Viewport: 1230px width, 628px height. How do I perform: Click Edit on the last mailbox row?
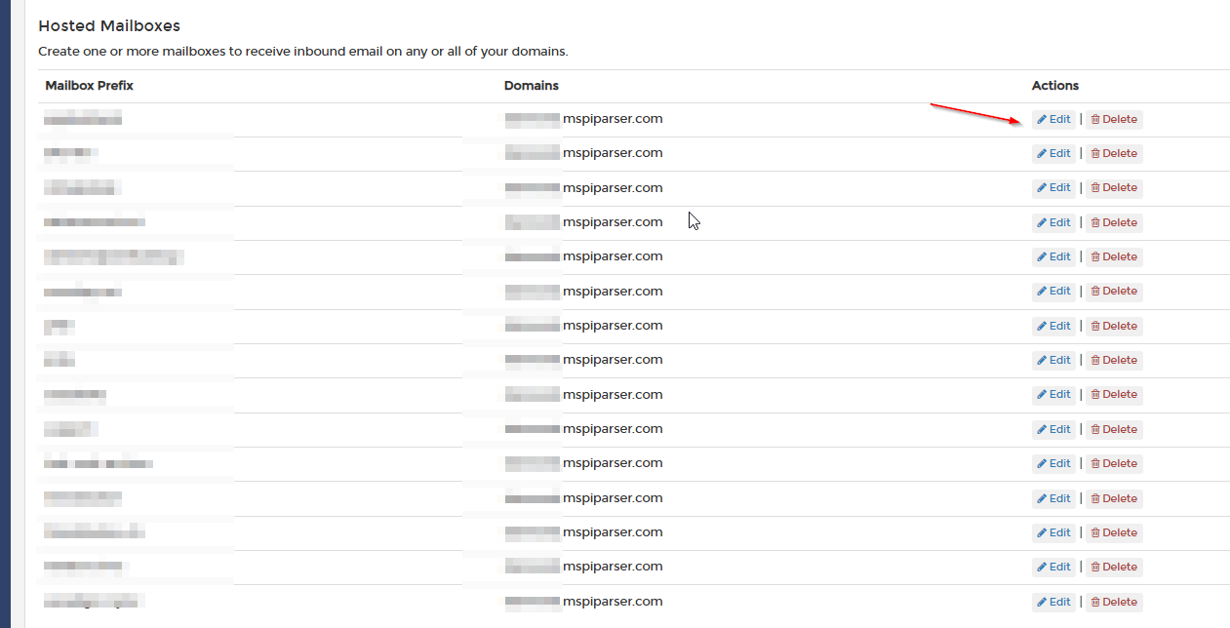pos(1053,602)
